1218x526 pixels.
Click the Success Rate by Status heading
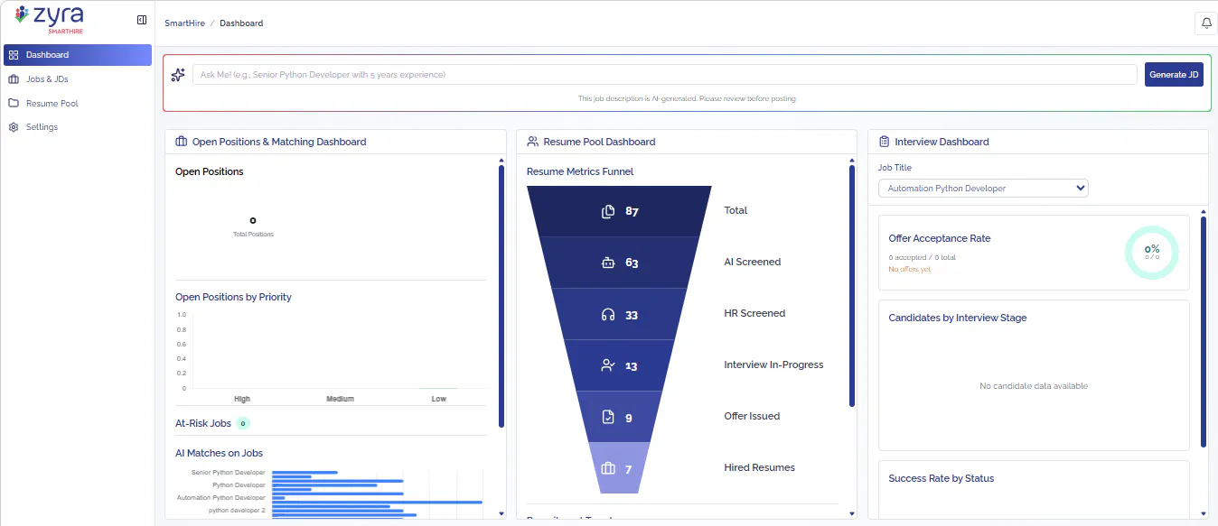pyautogui.click(x=941, y=478)
